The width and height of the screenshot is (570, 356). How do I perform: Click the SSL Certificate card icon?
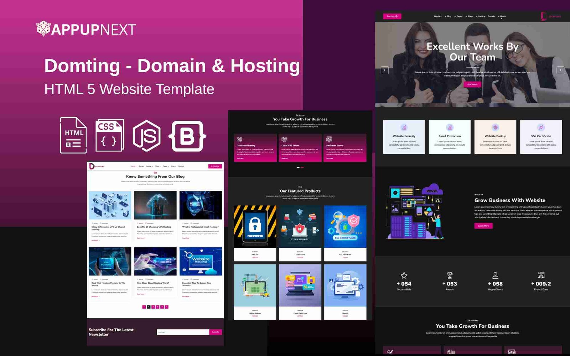[x=541, y=127]
